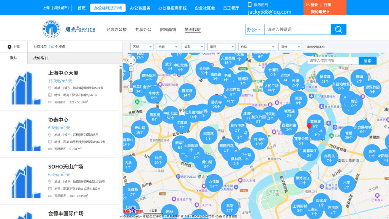
Task: Open 企业社区会 in top navigation
Action: click(205, 8)
